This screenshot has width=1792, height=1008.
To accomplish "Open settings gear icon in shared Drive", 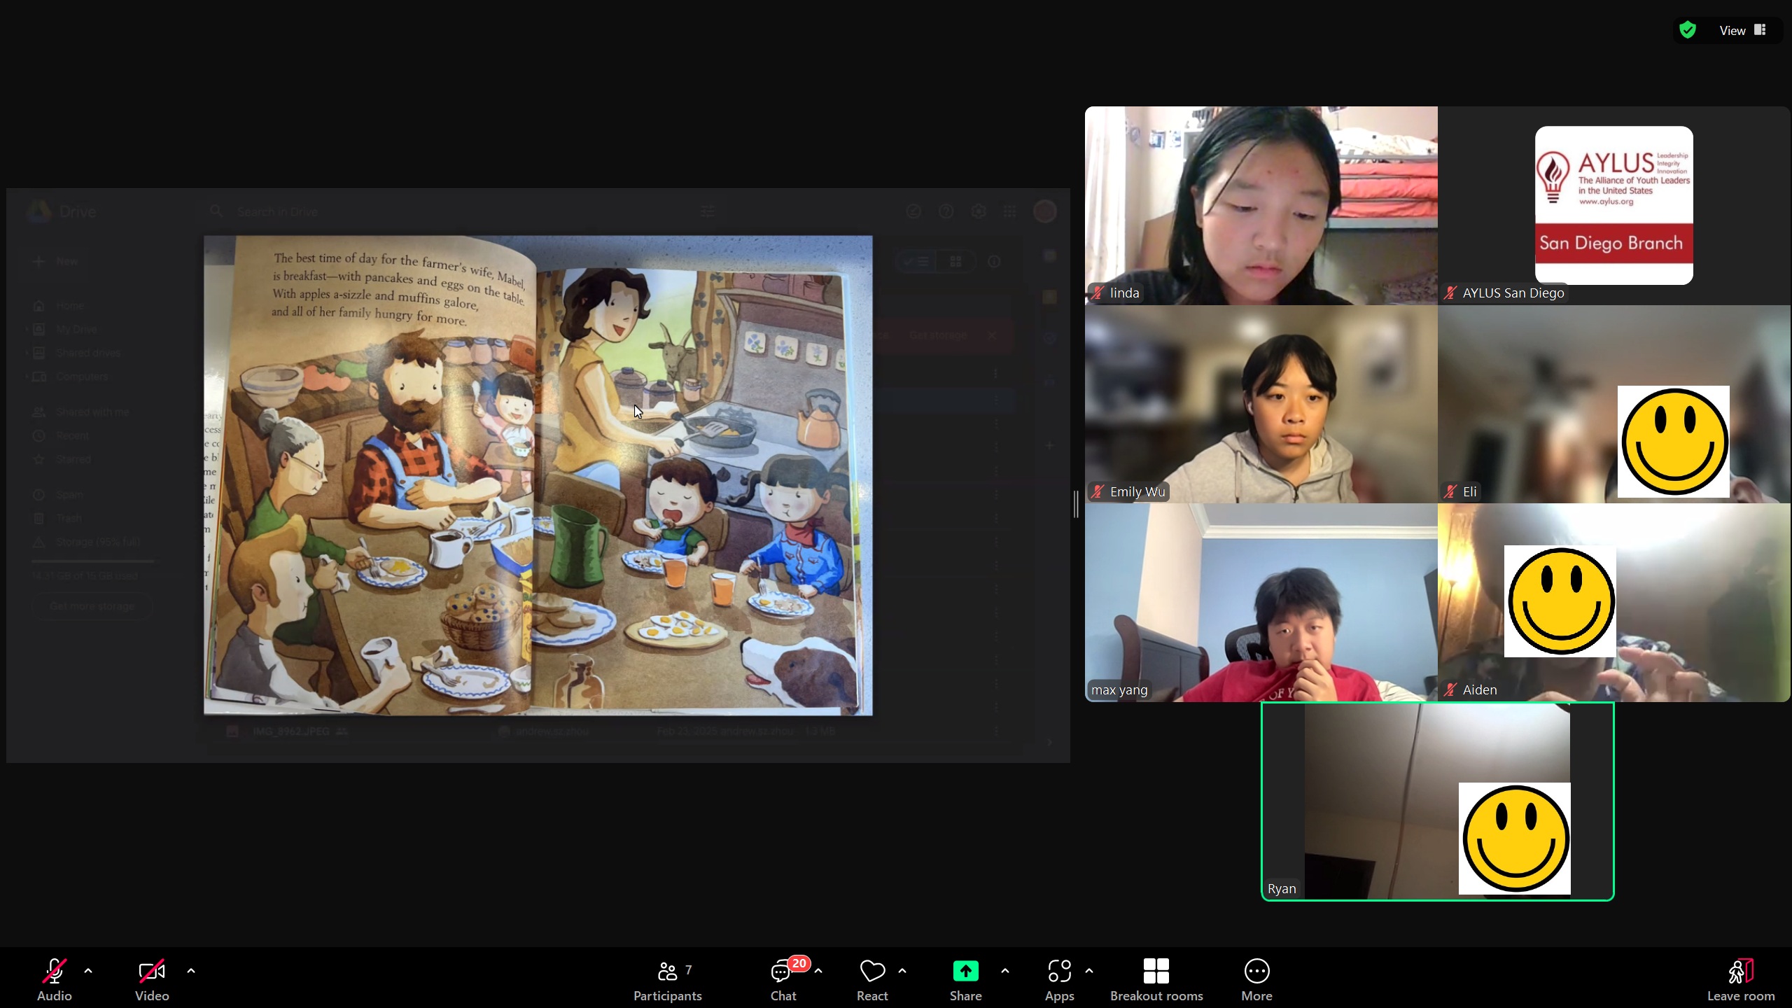I will click(979, 211).
